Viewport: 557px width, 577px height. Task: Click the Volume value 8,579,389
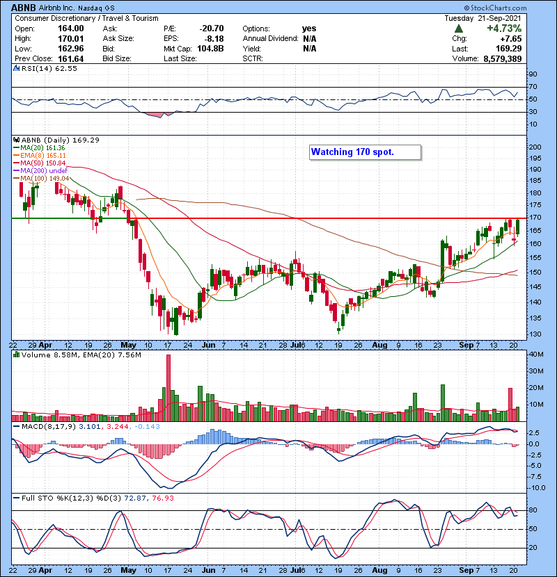click(503, 58)
